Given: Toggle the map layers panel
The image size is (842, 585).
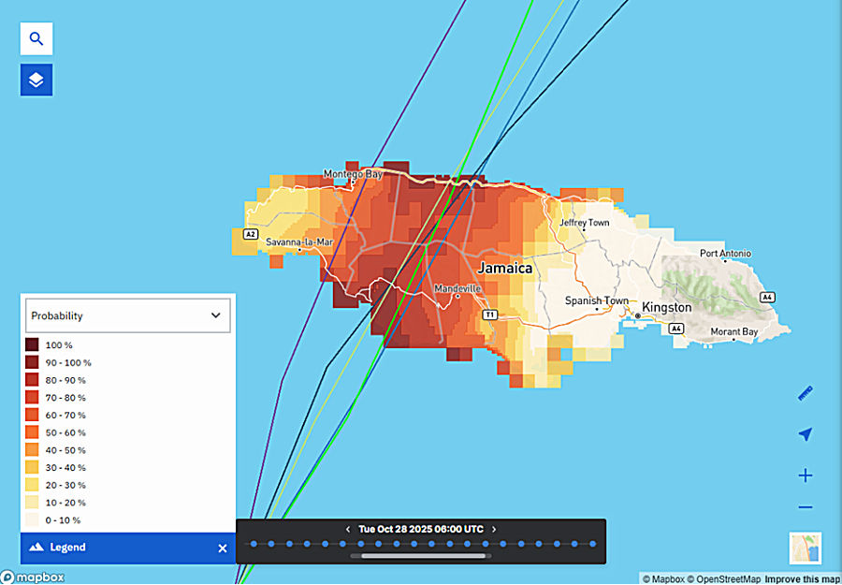Looking at the screenshot, I should click(36, 80).
